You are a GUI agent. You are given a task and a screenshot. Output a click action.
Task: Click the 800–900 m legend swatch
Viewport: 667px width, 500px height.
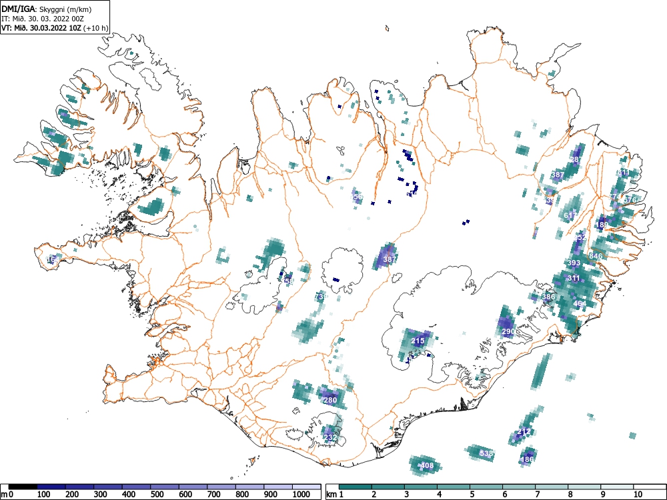tap(249, 487)
